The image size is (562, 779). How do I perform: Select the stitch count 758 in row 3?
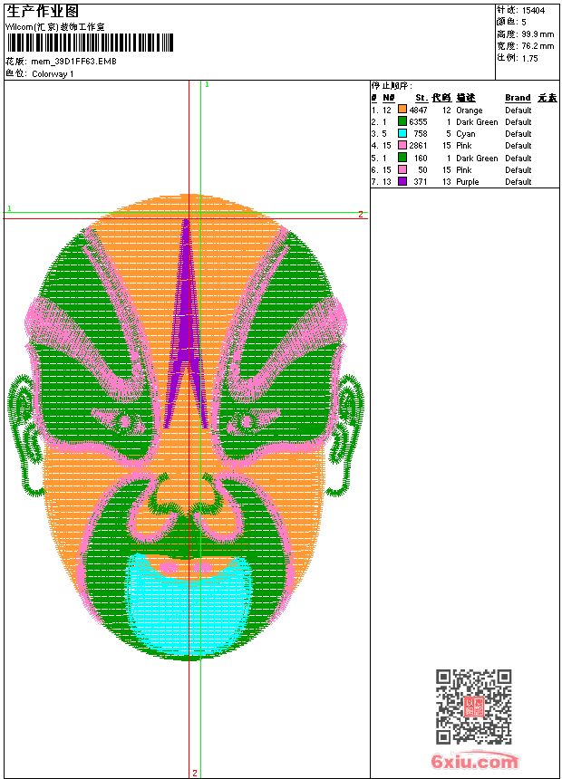(x=421, y=134)
